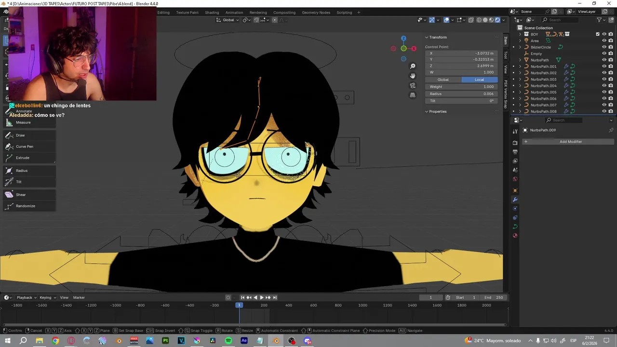
Task: Select the Curve Pen tool
Action: coord(29,147)
